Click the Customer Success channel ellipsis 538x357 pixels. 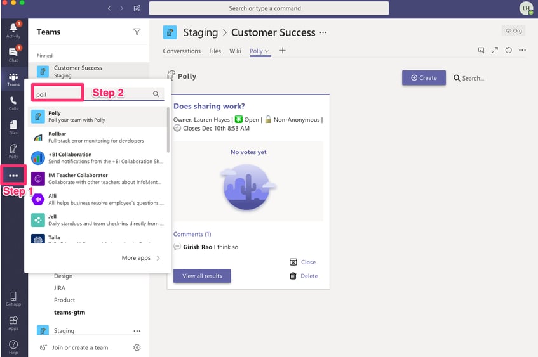coord(323,32)
